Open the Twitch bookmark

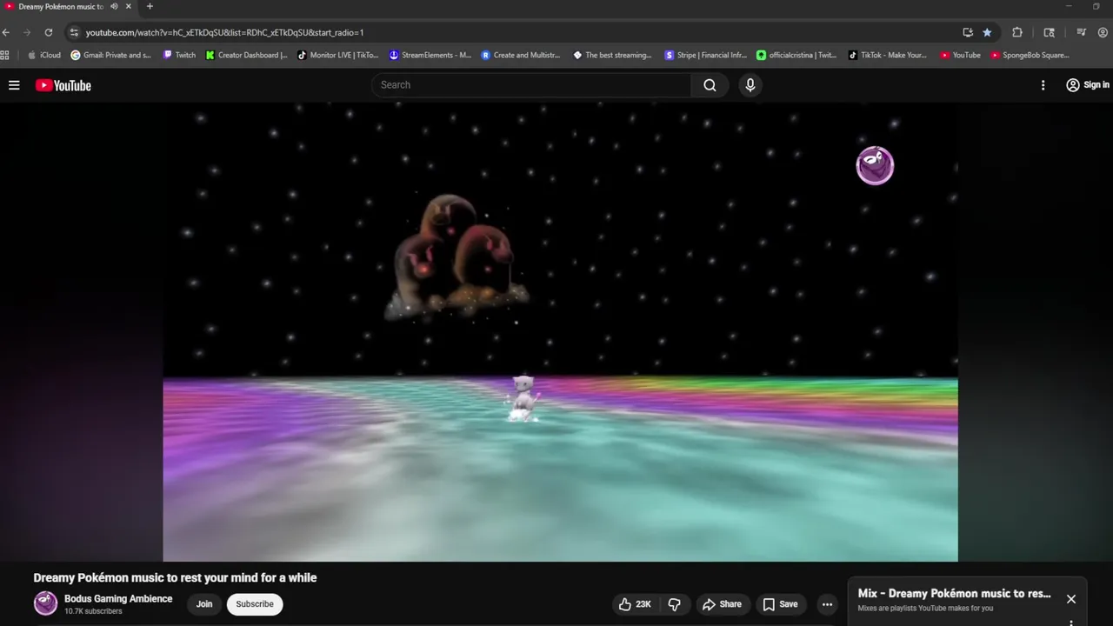(x=180, y=55)
